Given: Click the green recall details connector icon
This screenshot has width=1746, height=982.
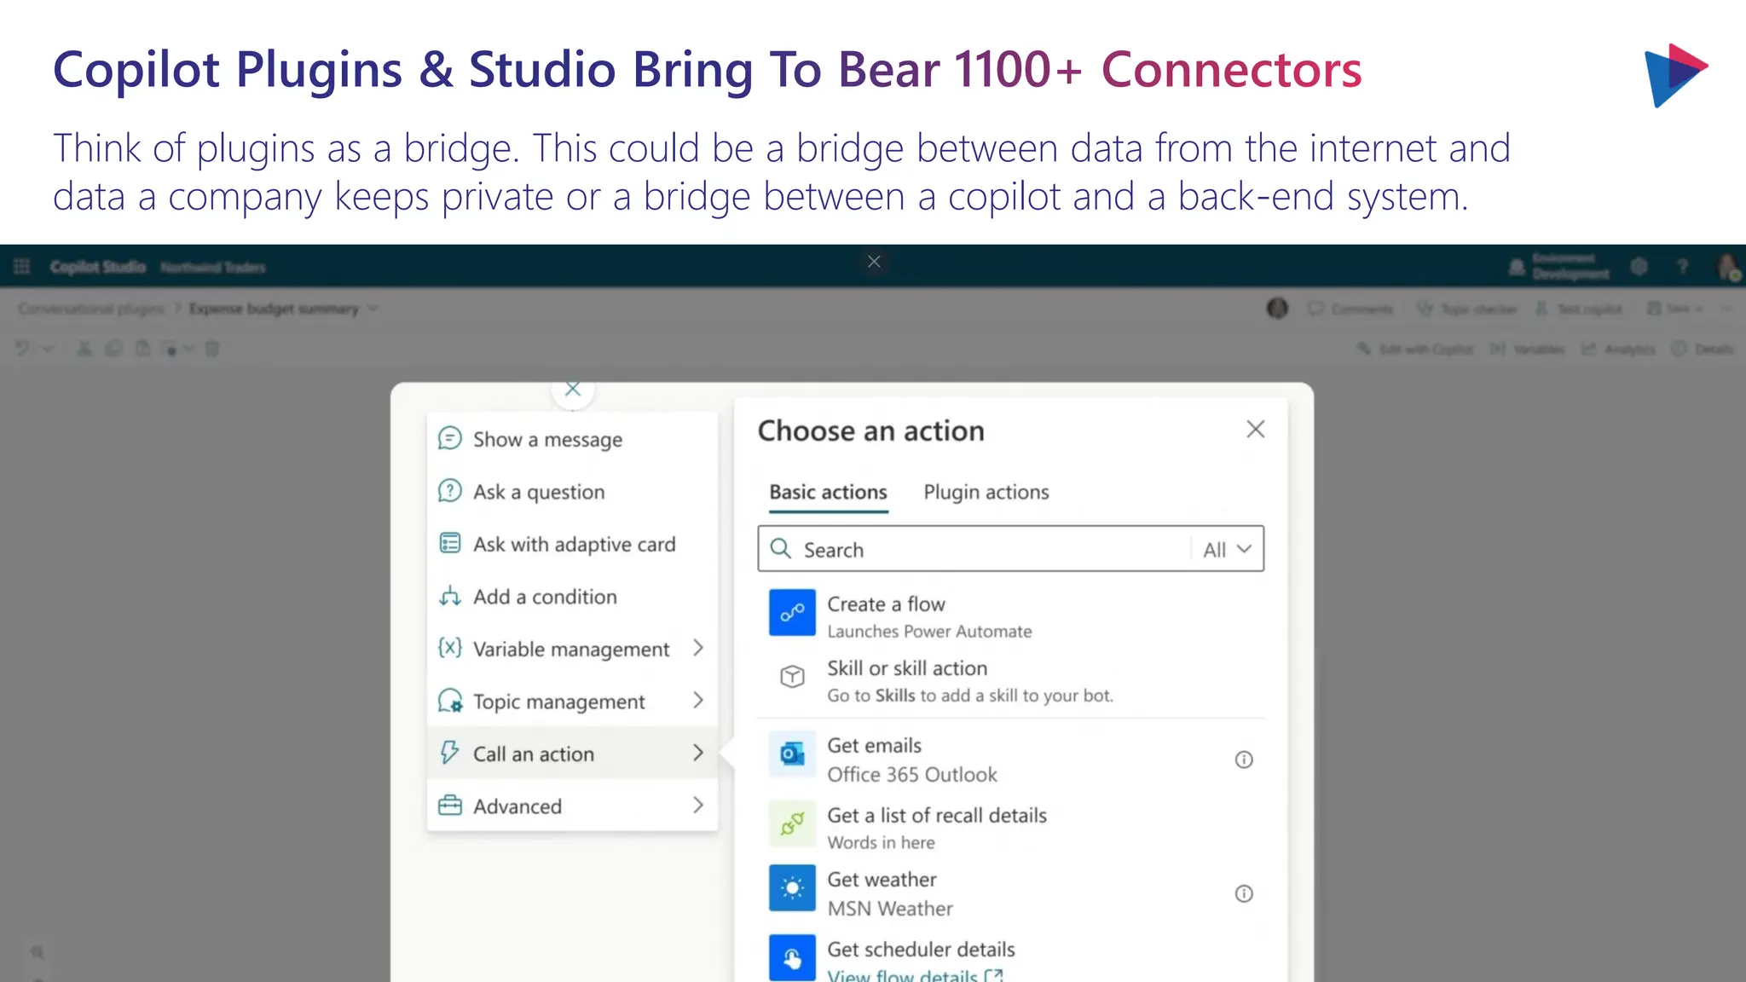Looking at the screenshot, I should (792, 823).
